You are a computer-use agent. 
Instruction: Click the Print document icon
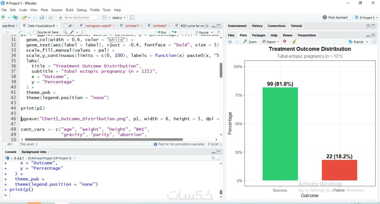click(x=50, y=17)
